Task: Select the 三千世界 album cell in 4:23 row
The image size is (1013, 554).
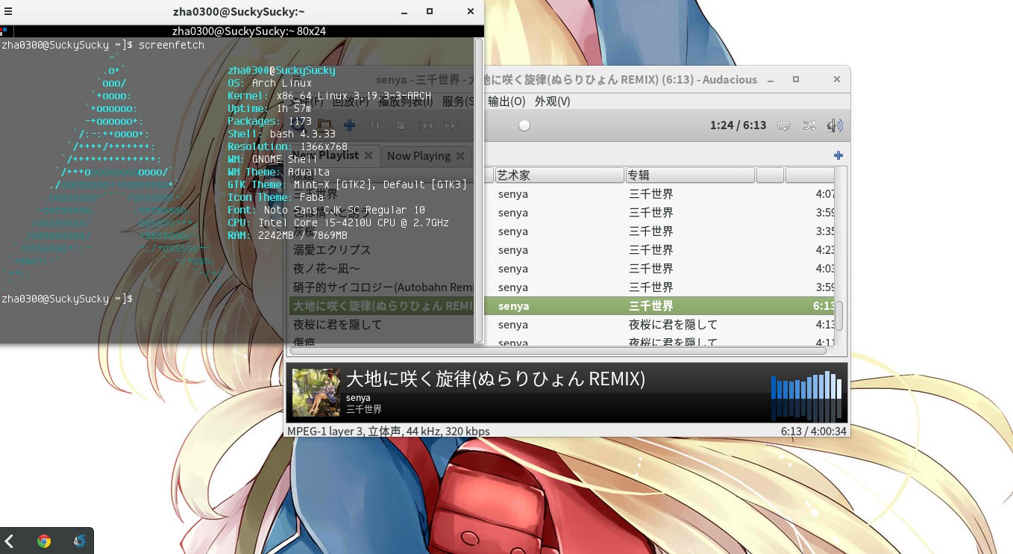Action: coord(650,250)
